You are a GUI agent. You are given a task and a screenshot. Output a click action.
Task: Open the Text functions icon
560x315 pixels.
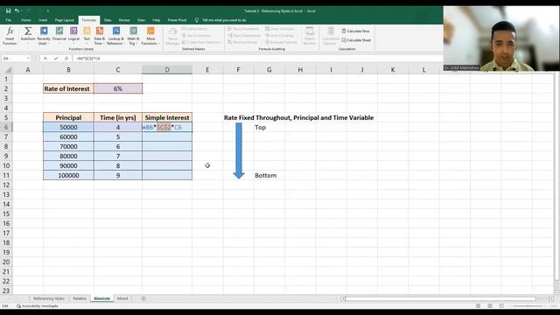tap(87, 31)
